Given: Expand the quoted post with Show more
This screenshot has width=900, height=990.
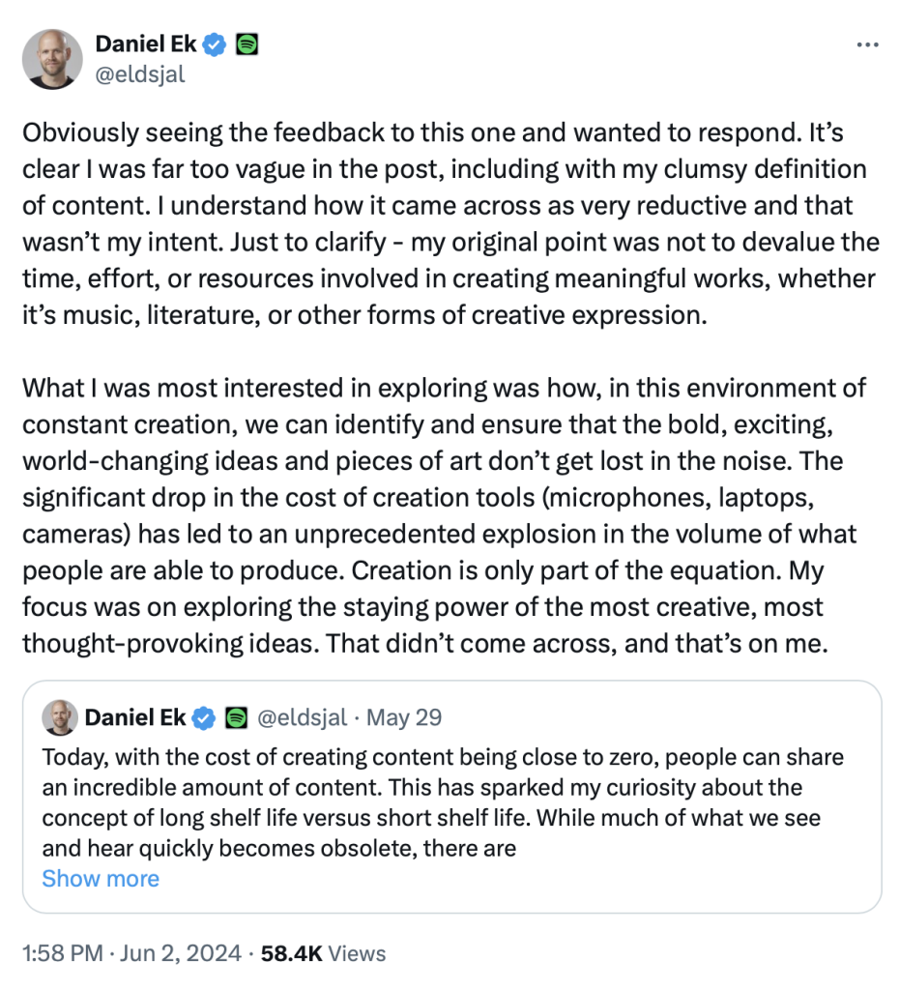Looking at the screenshot, I should (x=101, y=879).
